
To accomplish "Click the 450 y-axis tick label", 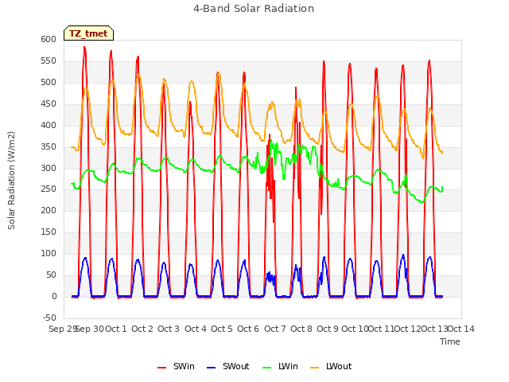I will coord(49,103).
